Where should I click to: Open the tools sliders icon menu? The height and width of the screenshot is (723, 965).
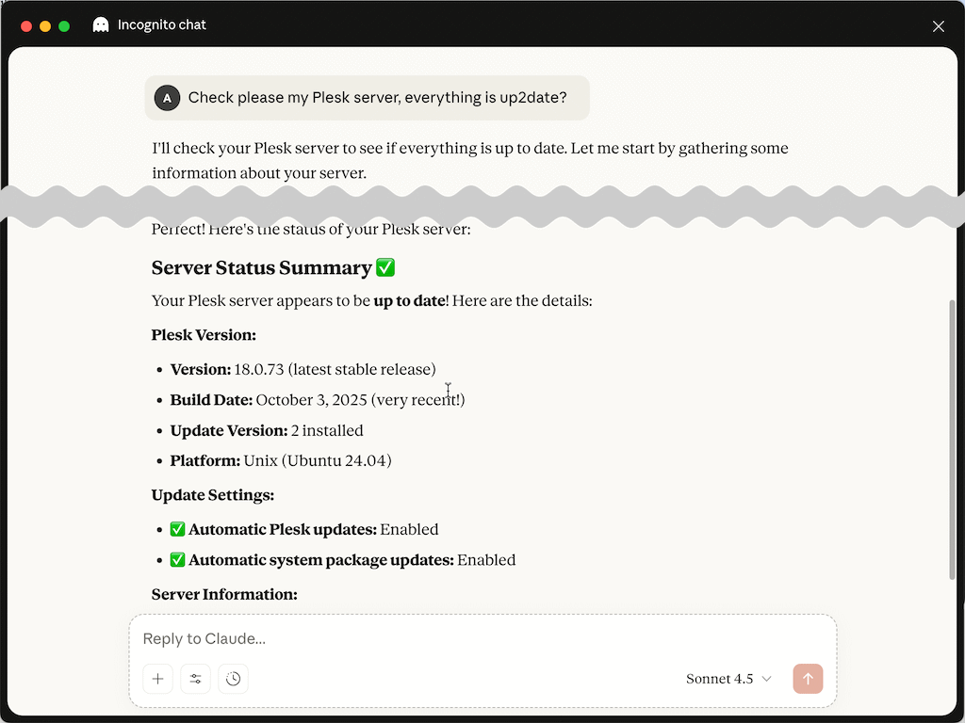195,679
